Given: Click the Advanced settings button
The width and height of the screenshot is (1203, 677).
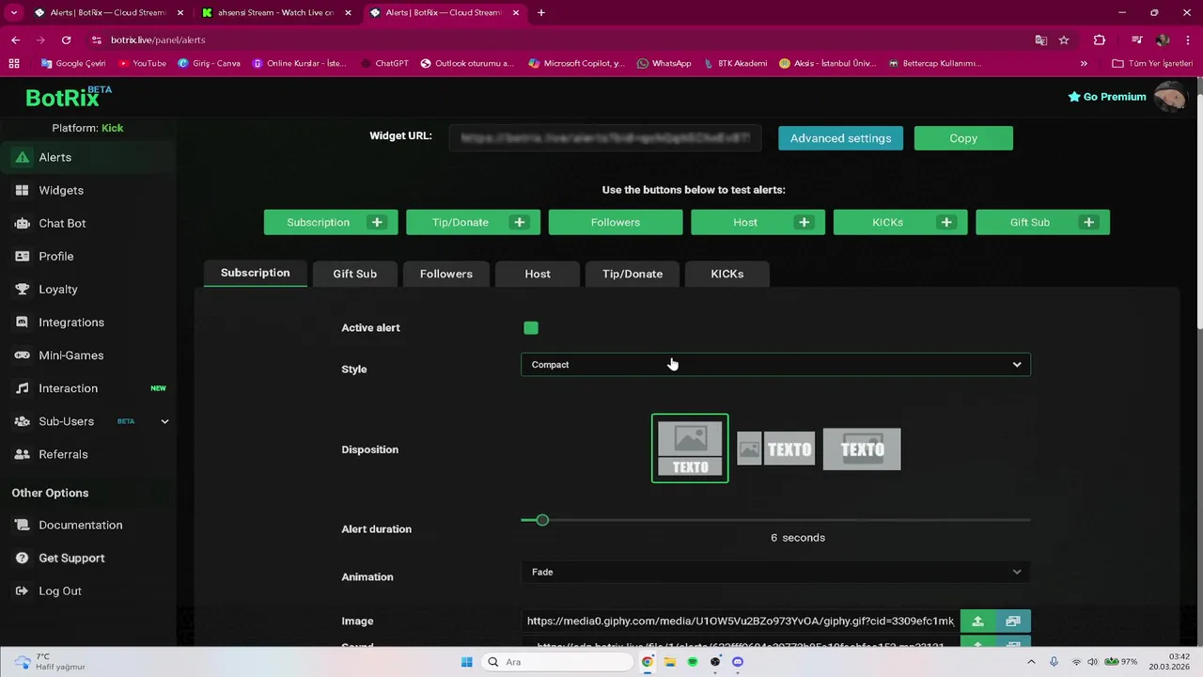Looking at the screenshot, I should tap(840, 138).
